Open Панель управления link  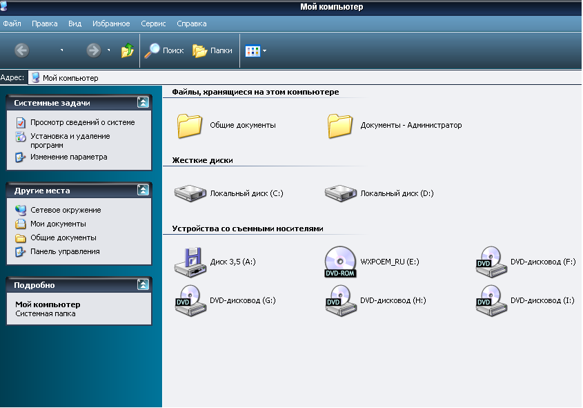click(x=65, y=251)
